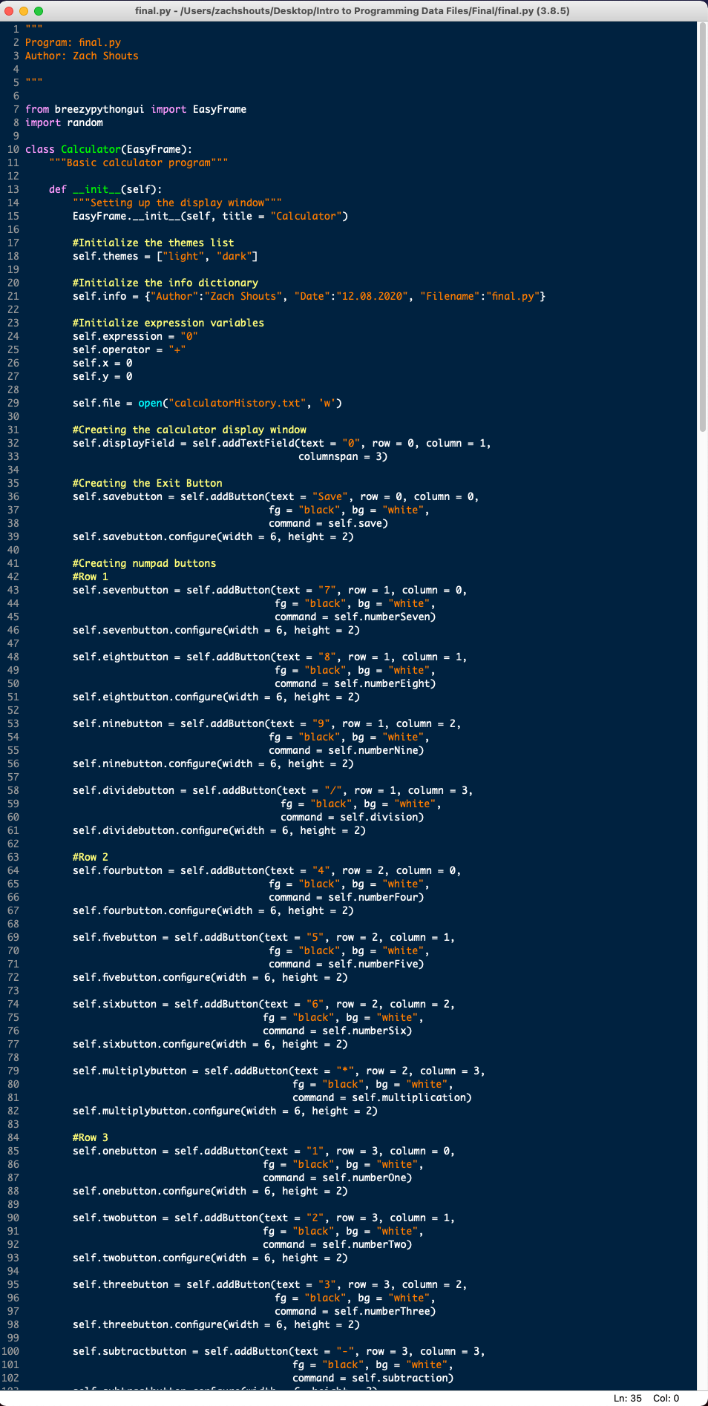Click the self.onebutton addButton line
This screenshot has width=708, height=1406.
tap(264, 1151)
